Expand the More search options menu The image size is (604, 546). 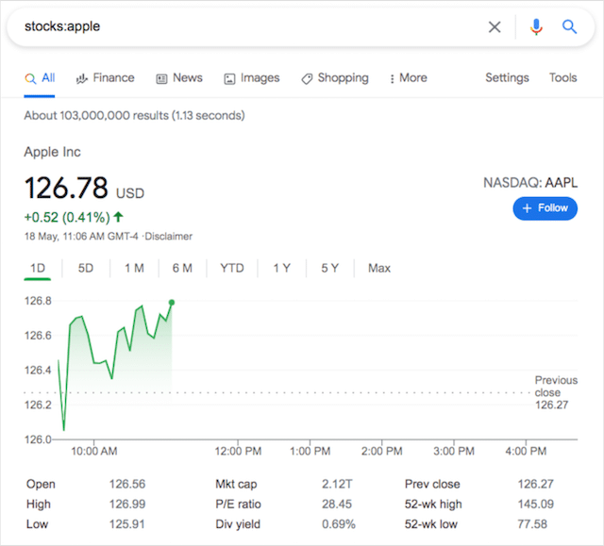click(x=409, y=78)
